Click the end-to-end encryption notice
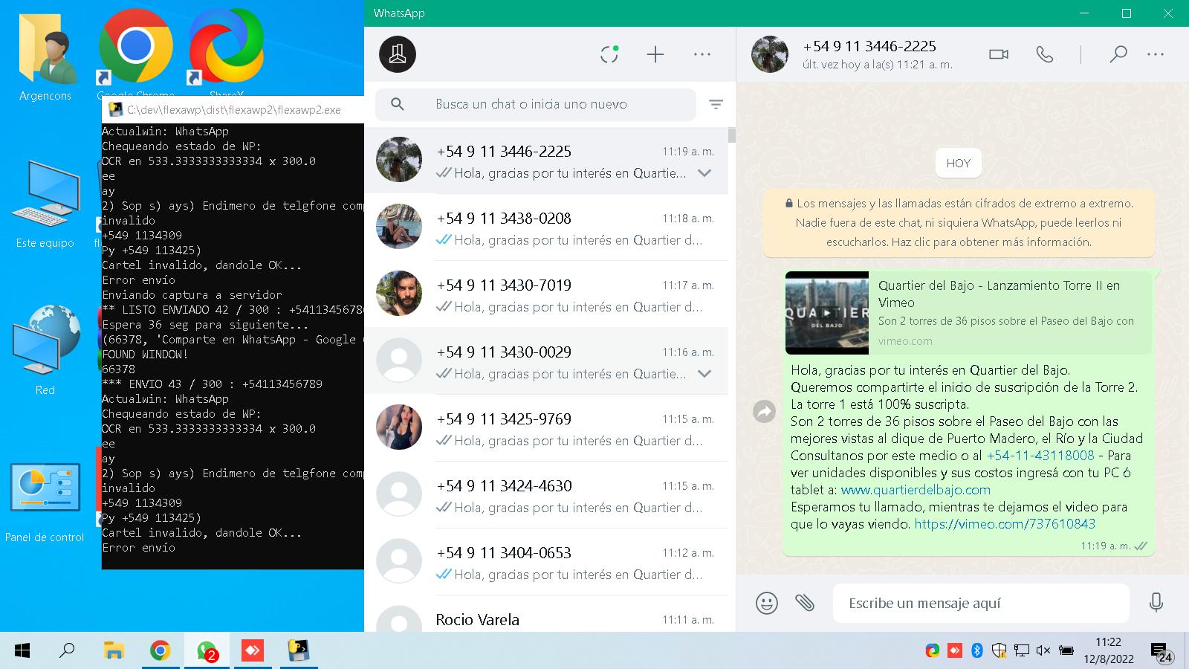The height and width of the screenshot is (669, 1189). [959, 222]
